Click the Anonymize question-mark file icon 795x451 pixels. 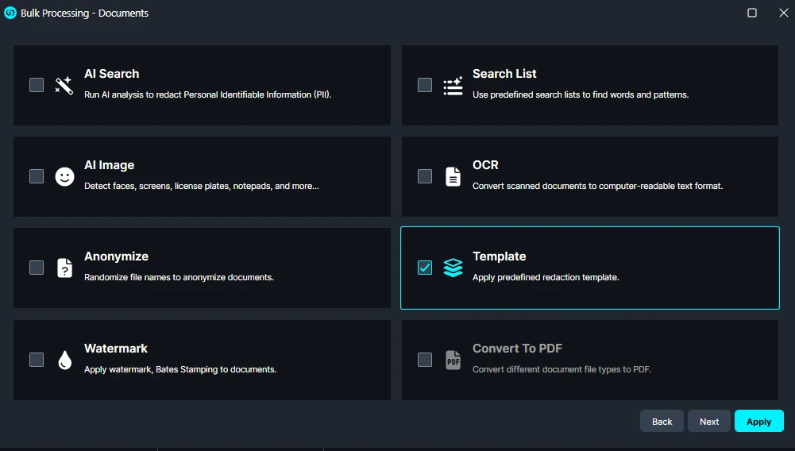[x=64, y=268]
